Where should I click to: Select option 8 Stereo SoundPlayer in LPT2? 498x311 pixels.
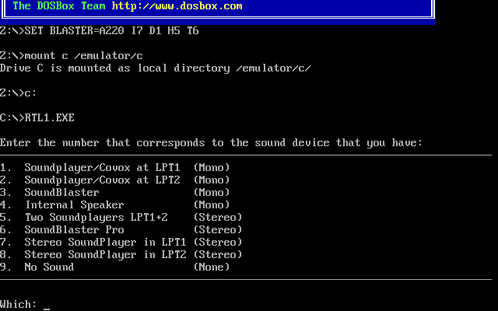coord(121,254)
